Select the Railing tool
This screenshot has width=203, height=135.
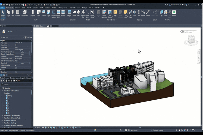69,13
